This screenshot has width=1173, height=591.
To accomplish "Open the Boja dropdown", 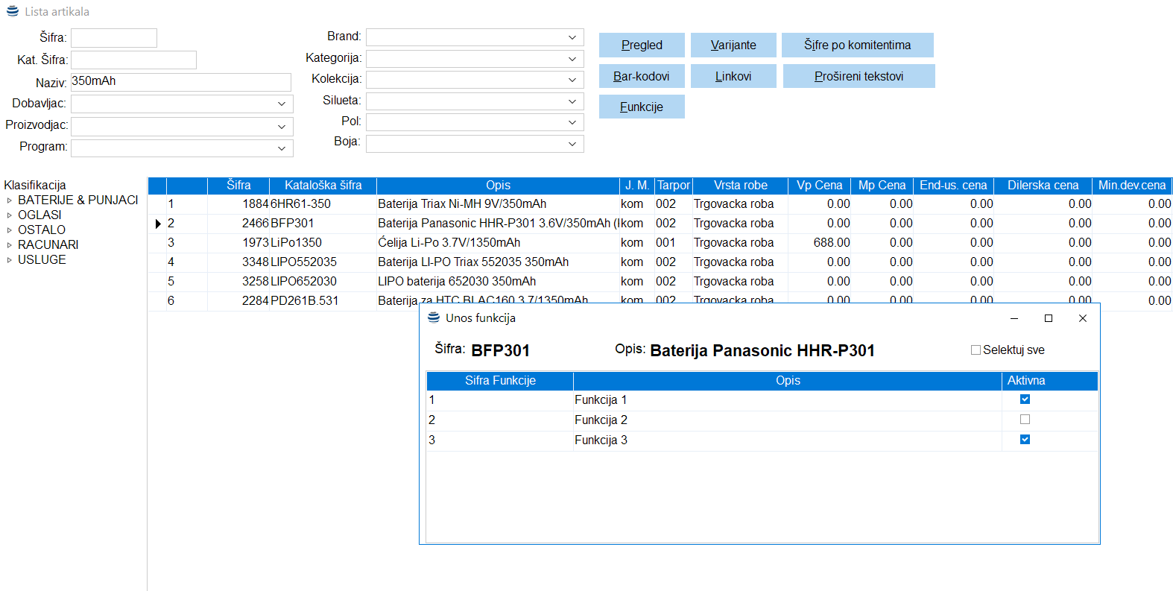I will (572, 144).
